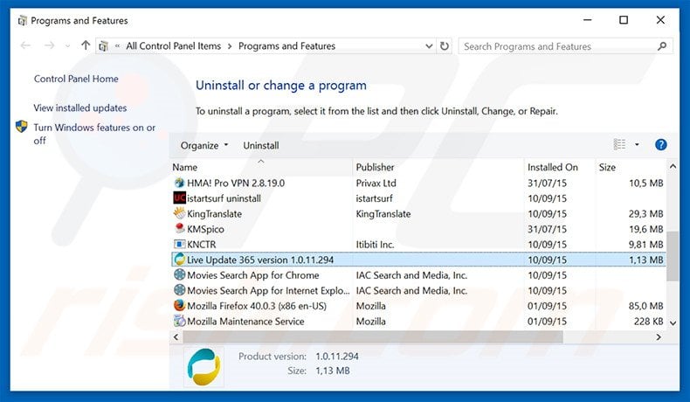Click All Control Panel Items breadcrumb
Viewport: 690px width, 402px height.
pos(174,45)
